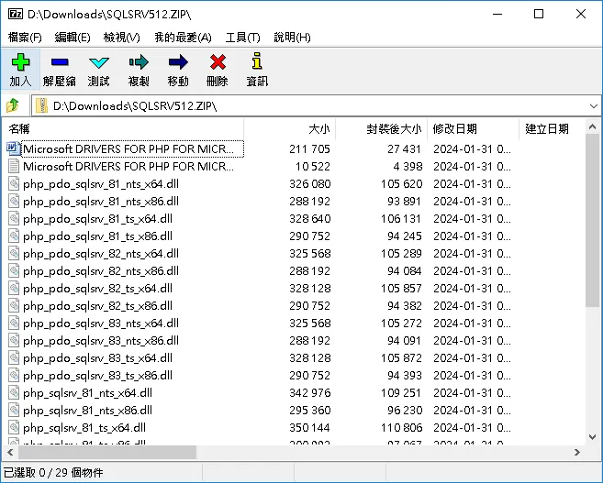Click vertical scrollbar down arrow
Viewport: 603px width, 483px height.
pyautogui.click(x=593, y=437)
